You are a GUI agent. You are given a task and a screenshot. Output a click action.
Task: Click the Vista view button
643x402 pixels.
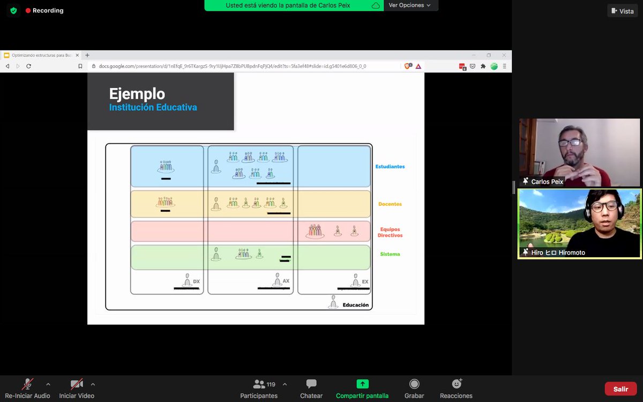pyautogui.click(x=622, y=11)
